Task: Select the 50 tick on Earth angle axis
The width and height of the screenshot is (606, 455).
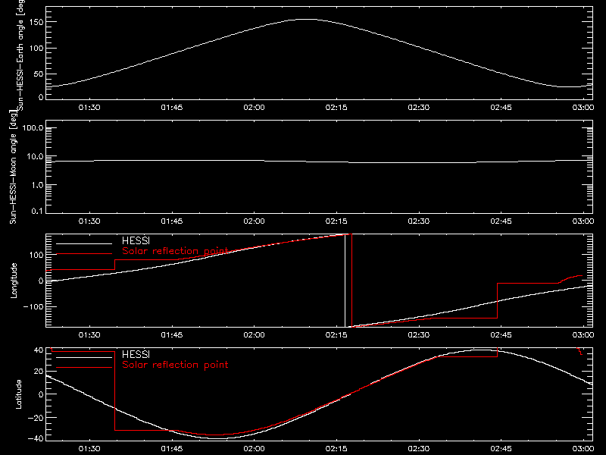Action: click(x=39, y=74)
